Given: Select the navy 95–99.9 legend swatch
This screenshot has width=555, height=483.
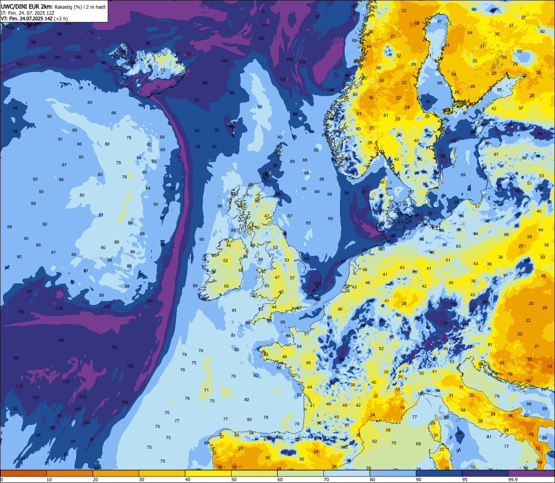Looking at the screenshot, I should [485, 473].
